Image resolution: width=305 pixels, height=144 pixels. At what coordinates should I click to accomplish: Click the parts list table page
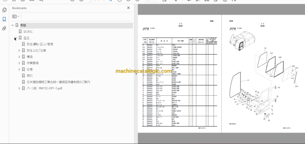180,74
